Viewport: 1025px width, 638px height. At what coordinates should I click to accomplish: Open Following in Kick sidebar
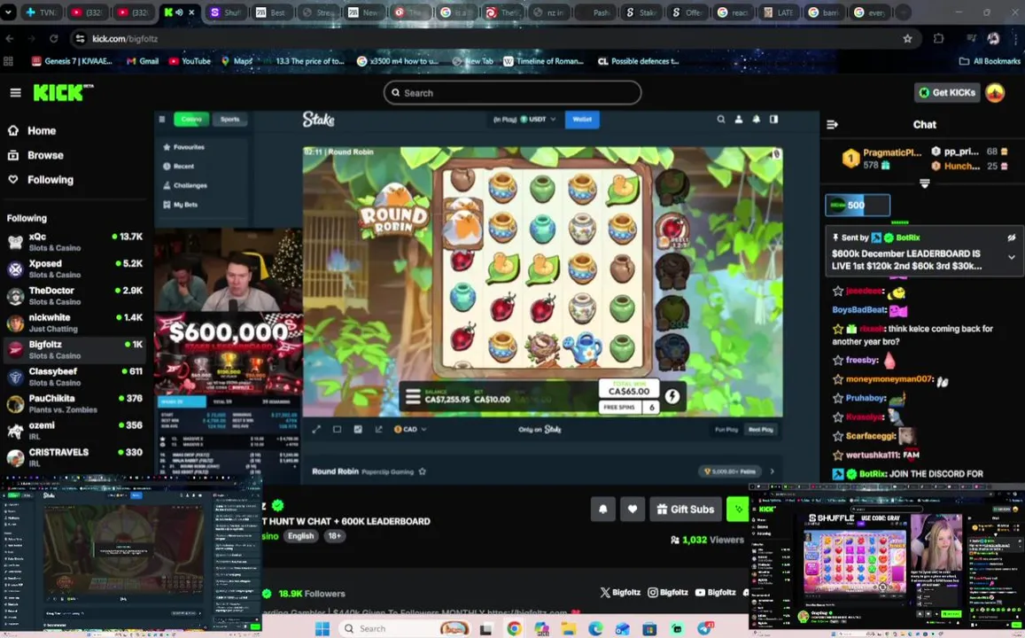41,180
